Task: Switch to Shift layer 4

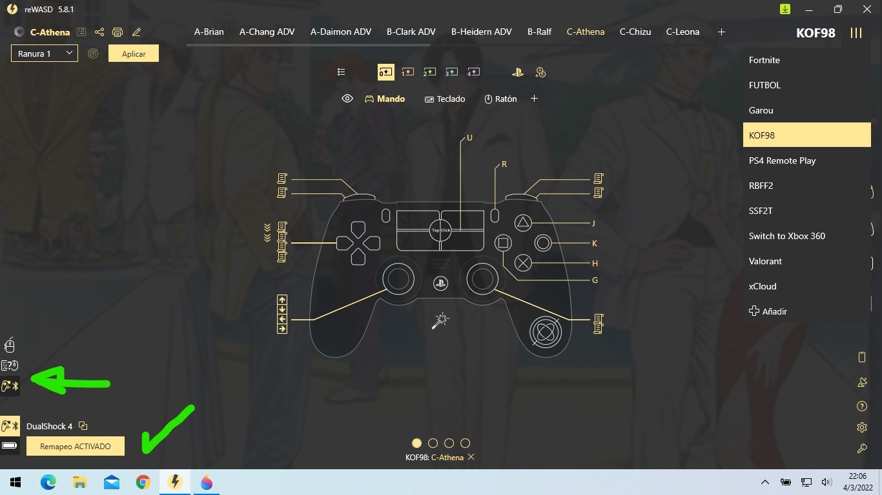Action: click(x=473, y=72)
